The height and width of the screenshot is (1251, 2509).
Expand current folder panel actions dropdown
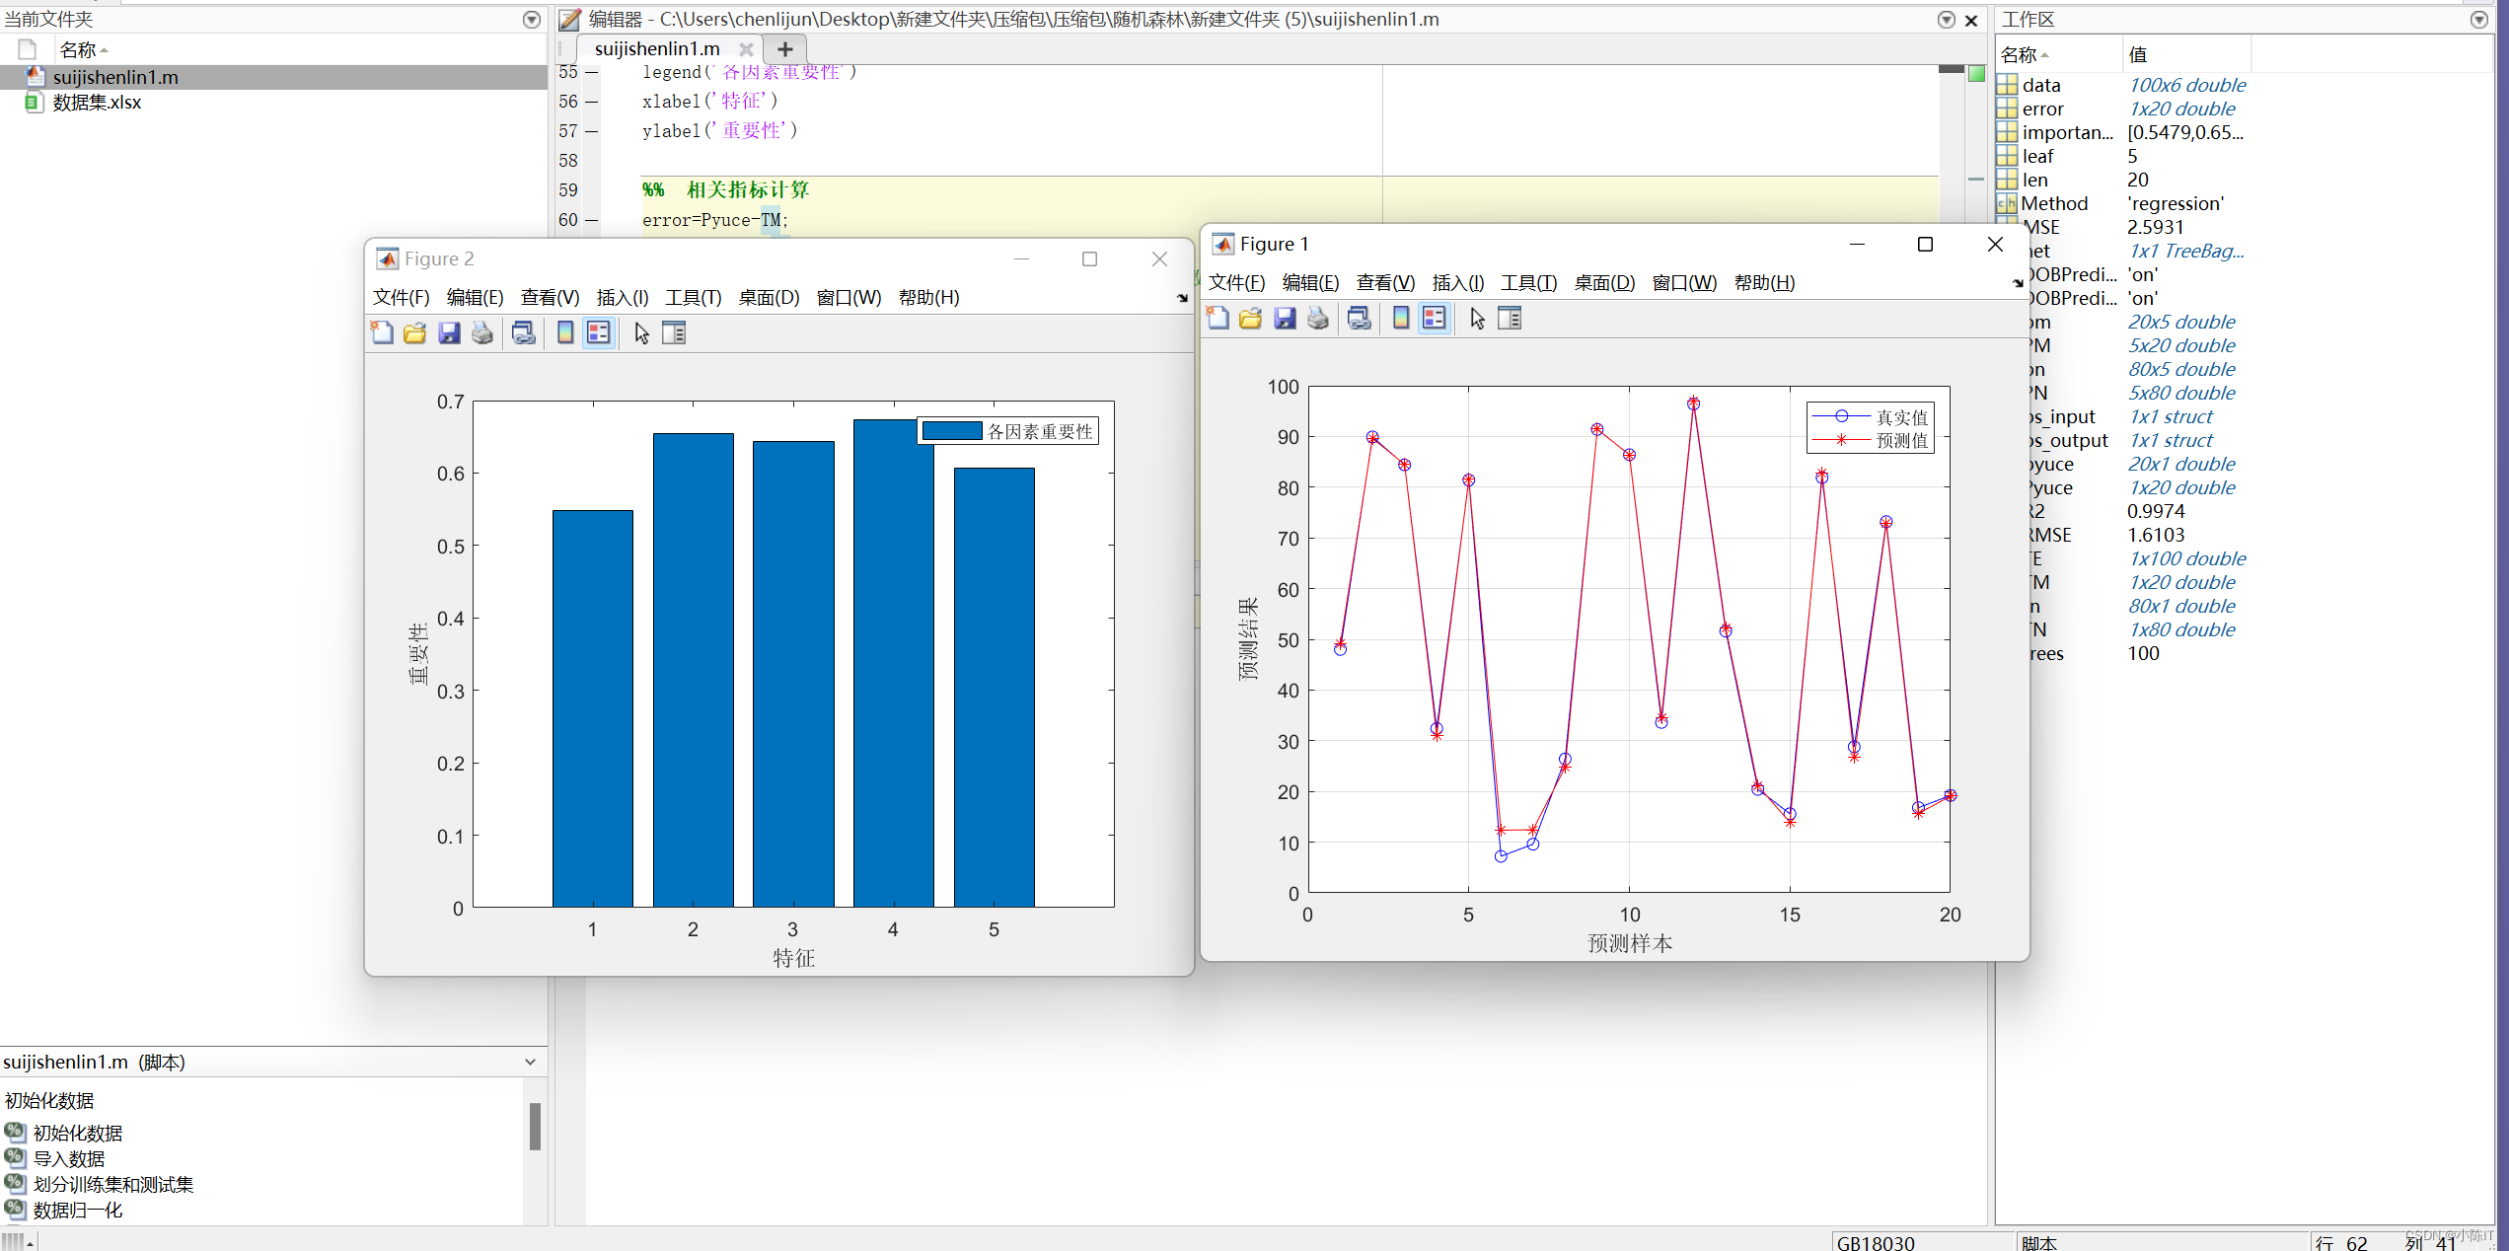pos(532,20)
